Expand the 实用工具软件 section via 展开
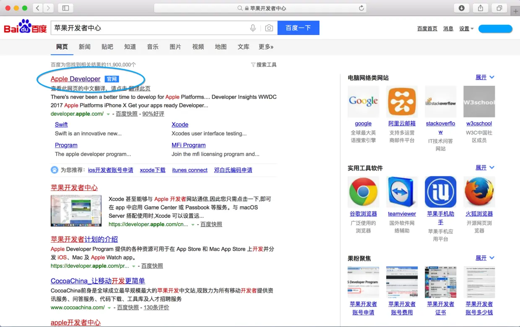 [x=485, y=167]
